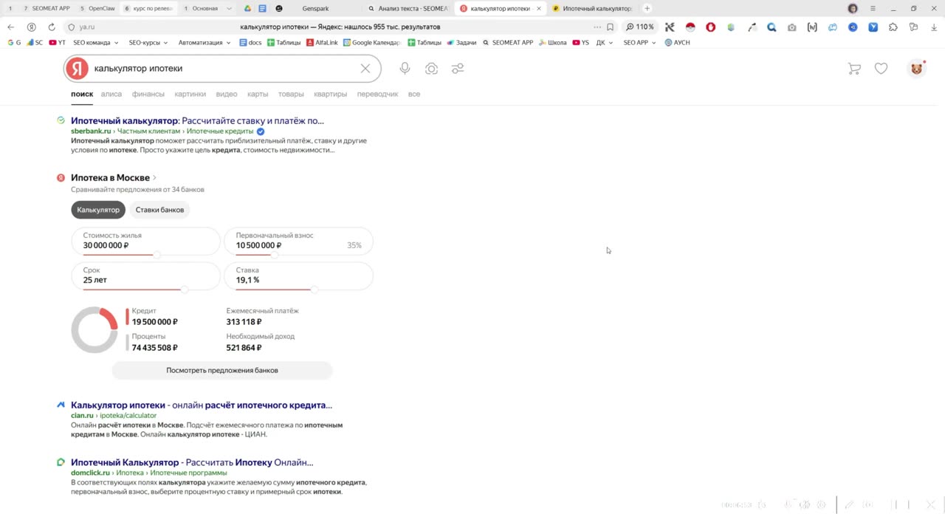Clear the search query with the X icon

tap(365, 68)
